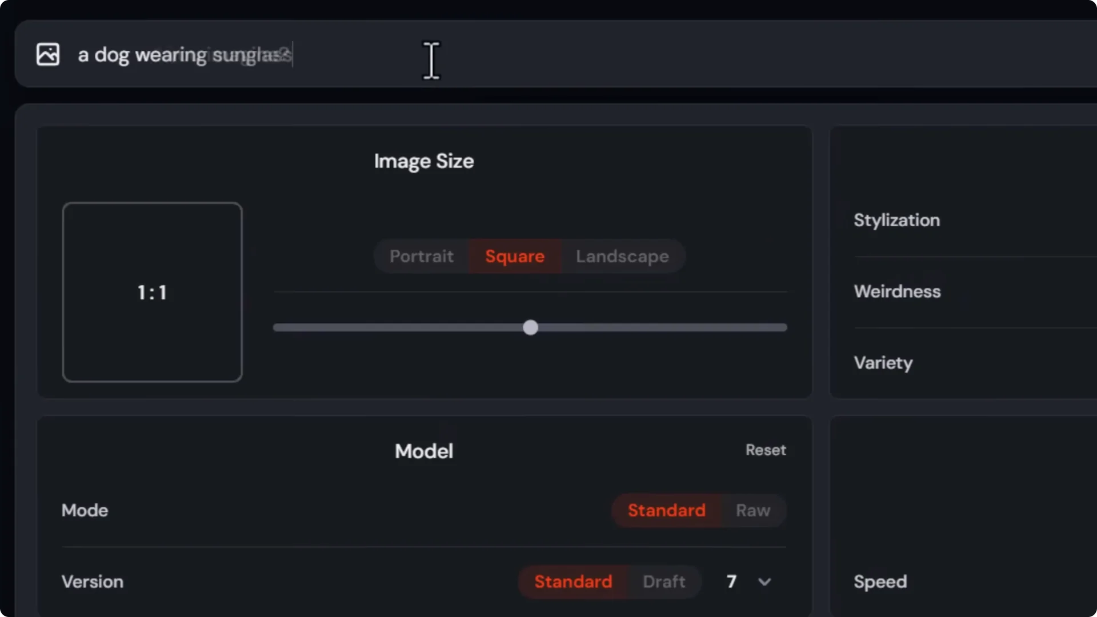Open the Variety setting
Screen dimensions: 1097x617
[883, 363]
